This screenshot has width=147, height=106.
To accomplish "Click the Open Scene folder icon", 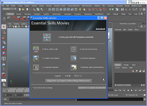I will click(x=23, y=9).
